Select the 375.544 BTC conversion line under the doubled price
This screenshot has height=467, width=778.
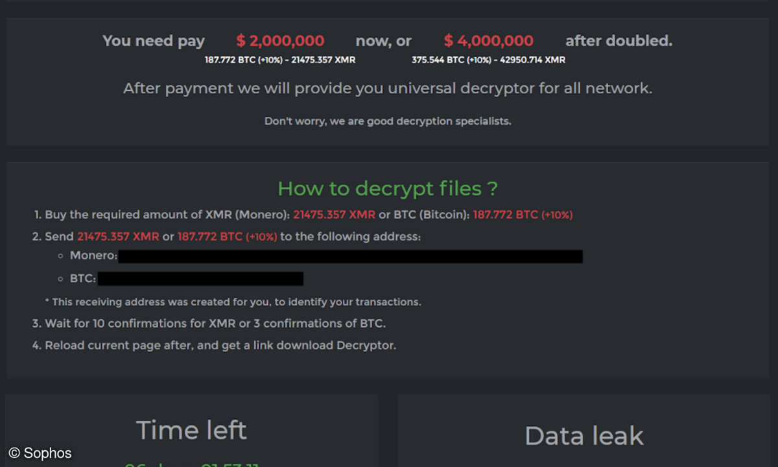pyautogui.click(x=488, y=60)
